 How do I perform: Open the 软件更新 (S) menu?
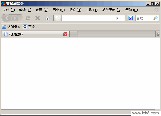[112, 10]
